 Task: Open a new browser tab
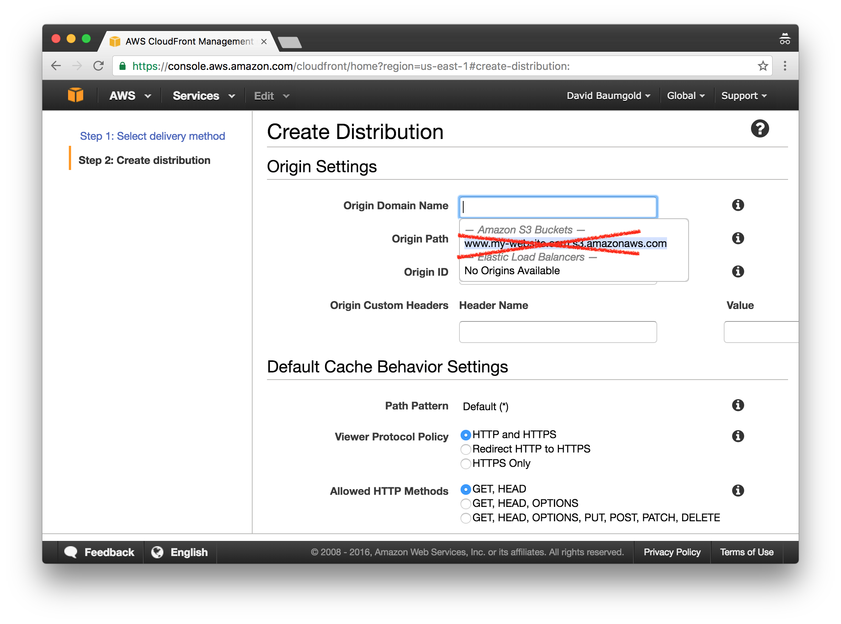[290, 42]
